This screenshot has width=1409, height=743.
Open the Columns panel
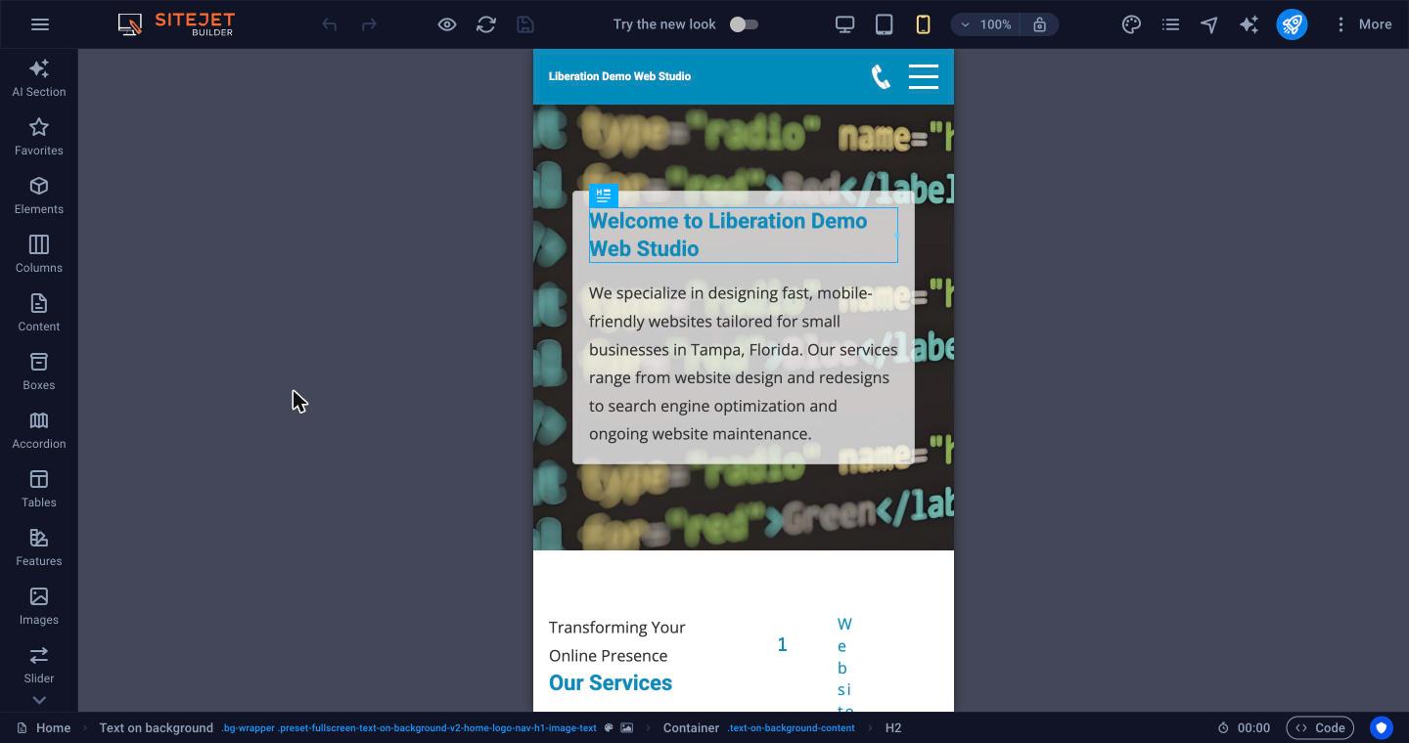(x=39, y=254)
